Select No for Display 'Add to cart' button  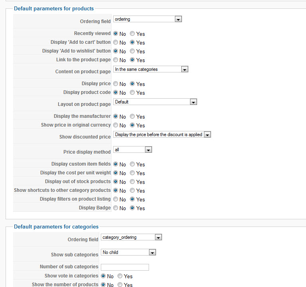pyautogui.click(x=116, y=43)
